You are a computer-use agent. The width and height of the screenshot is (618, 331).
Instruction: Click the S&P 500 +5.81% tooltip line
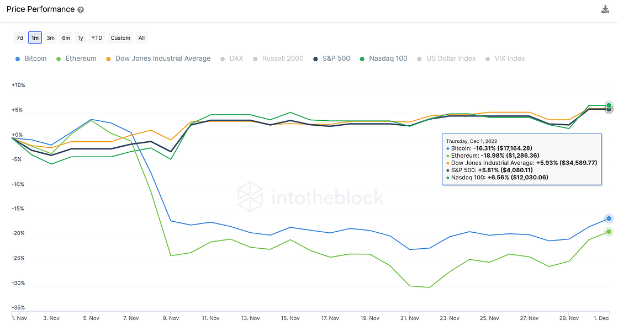point(489,170)
